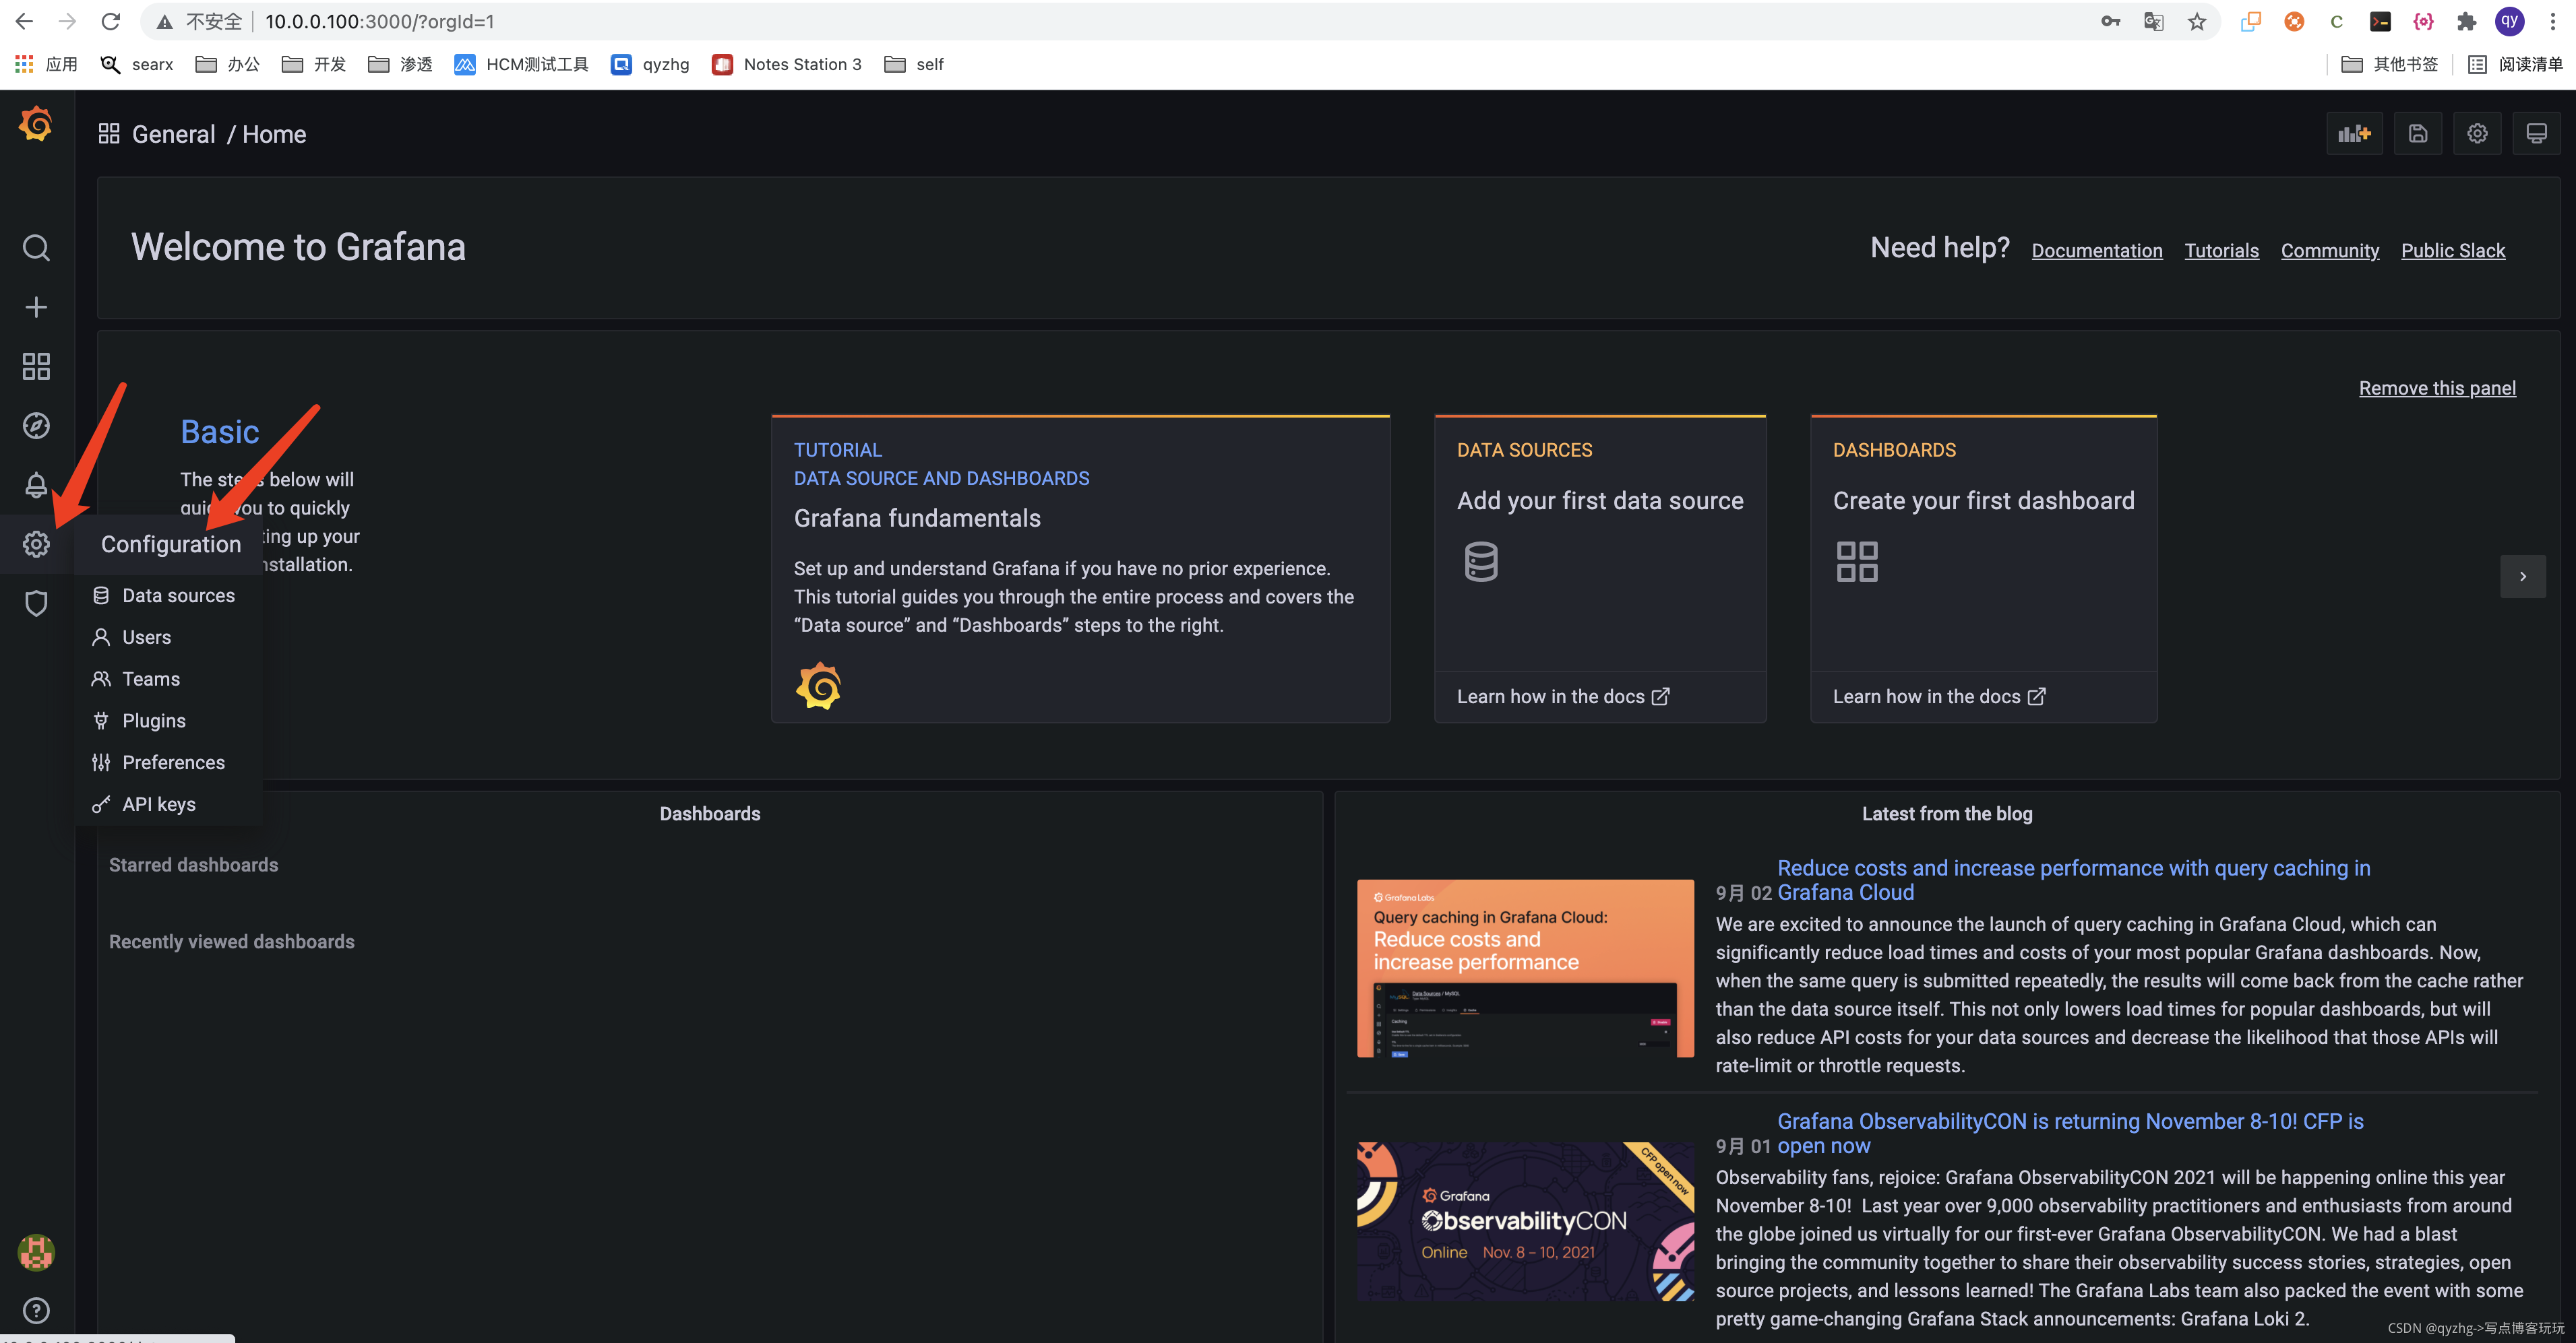This screenshot has width=2576, height=1343.
Task: Select Preferences in Configuration menu
Action: click(x=168, y=763)
